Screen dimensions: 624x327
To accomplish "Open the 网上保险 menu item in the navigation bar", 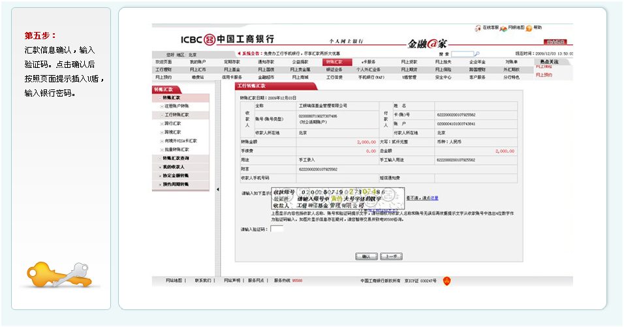I will pos(443,70).
